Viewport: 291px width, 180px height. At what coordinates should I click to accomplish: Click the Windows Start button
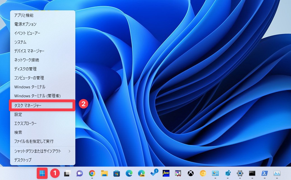tap(42, 173)
